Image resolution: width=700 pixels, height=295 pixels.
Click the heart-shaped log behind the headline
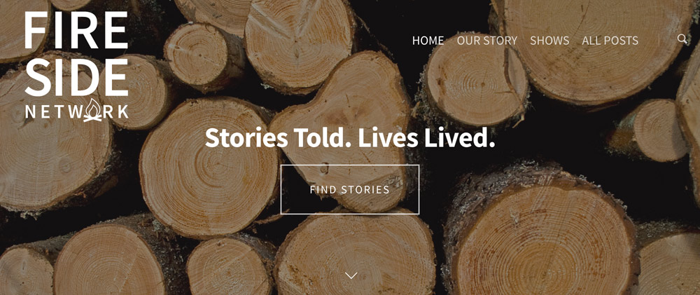click(x=342, y=130)
